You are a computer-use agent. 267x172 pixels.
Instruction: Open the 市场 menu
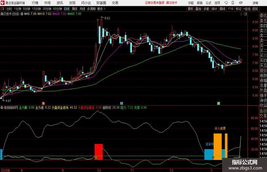47,3
